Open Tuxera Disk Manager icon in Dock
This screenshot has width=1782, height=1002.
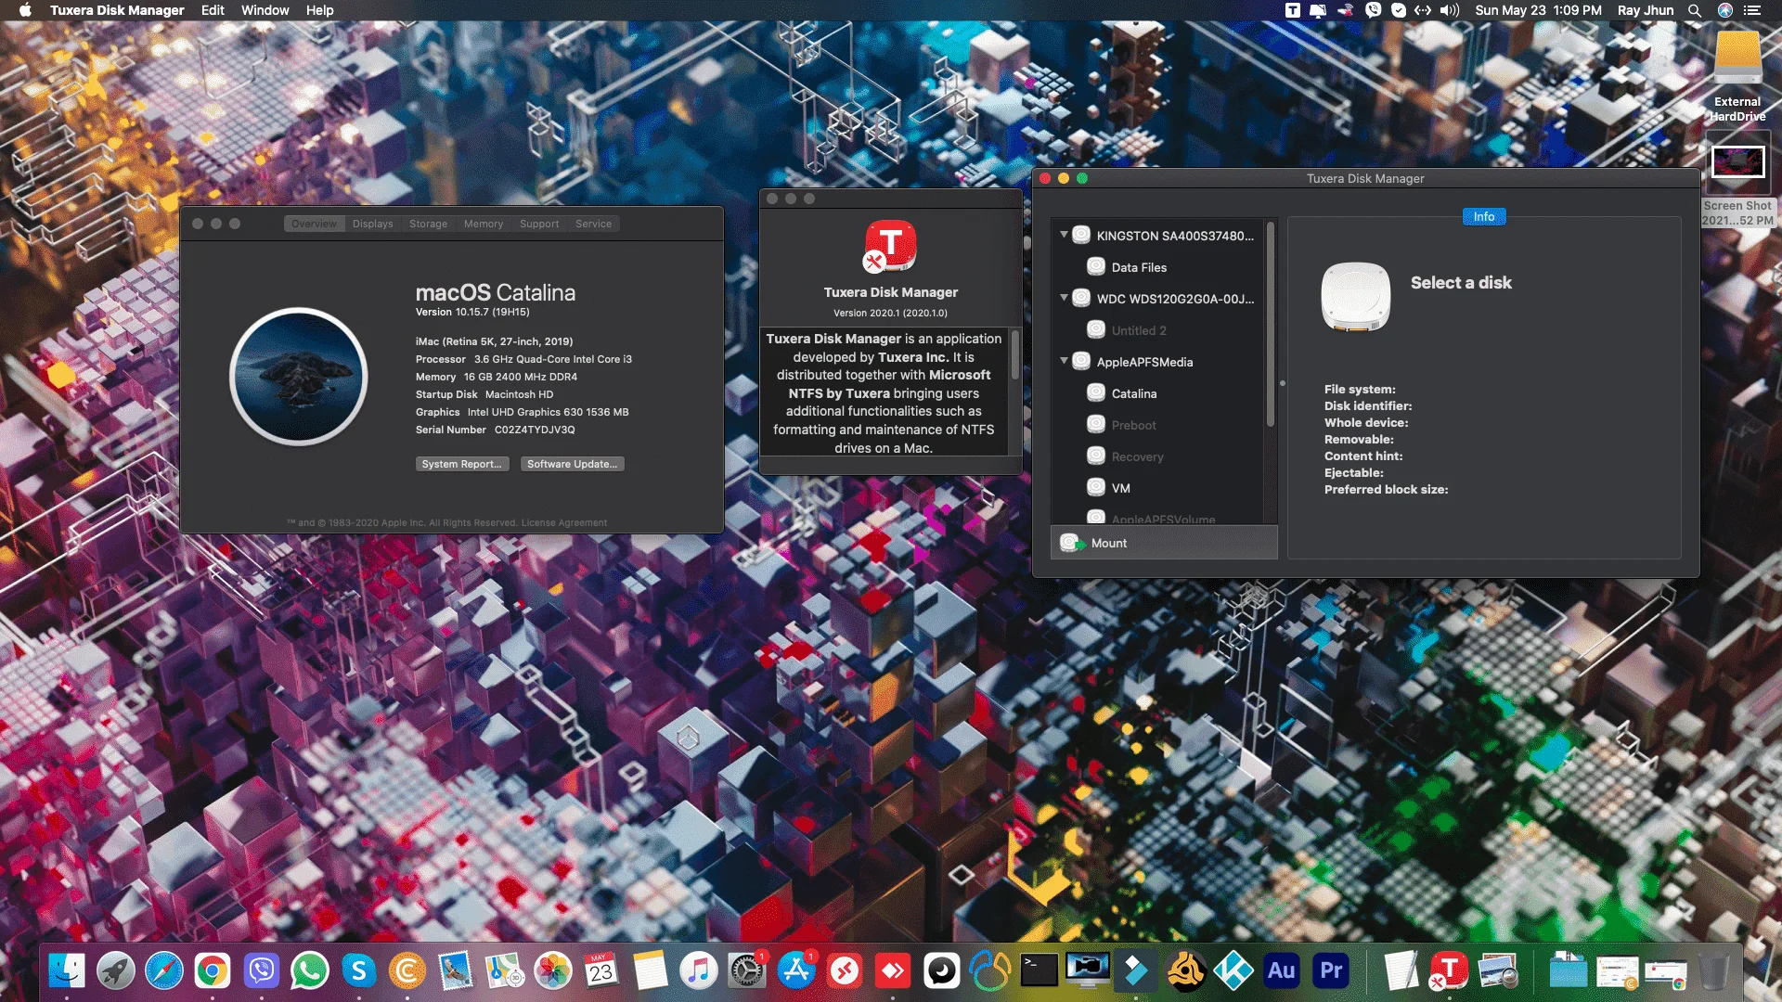[x=1448, y=971]
